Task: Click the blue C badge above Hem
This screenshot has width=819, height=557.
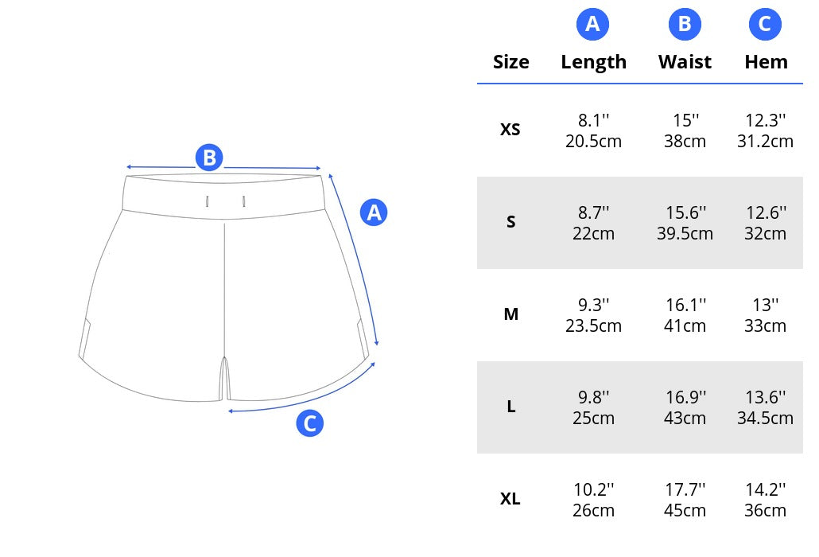Action: coord(765,24)
